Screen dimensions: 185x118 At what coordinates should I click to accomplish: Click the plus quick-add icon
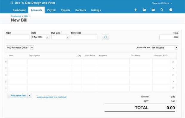point(135,10)
